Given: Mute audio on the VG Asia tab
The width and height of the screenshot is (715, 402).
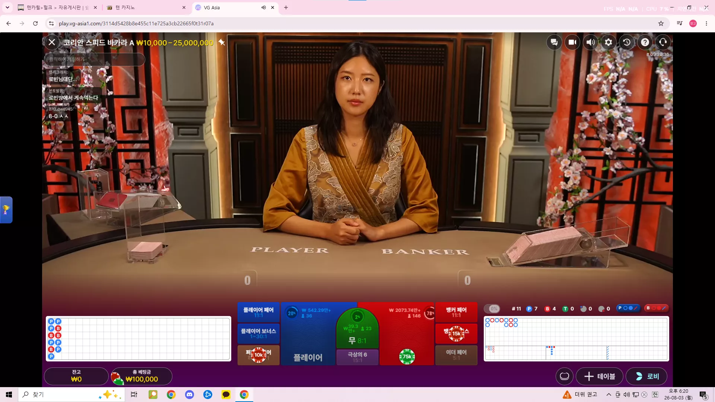Looking at the screenshot, I should 264,7.
